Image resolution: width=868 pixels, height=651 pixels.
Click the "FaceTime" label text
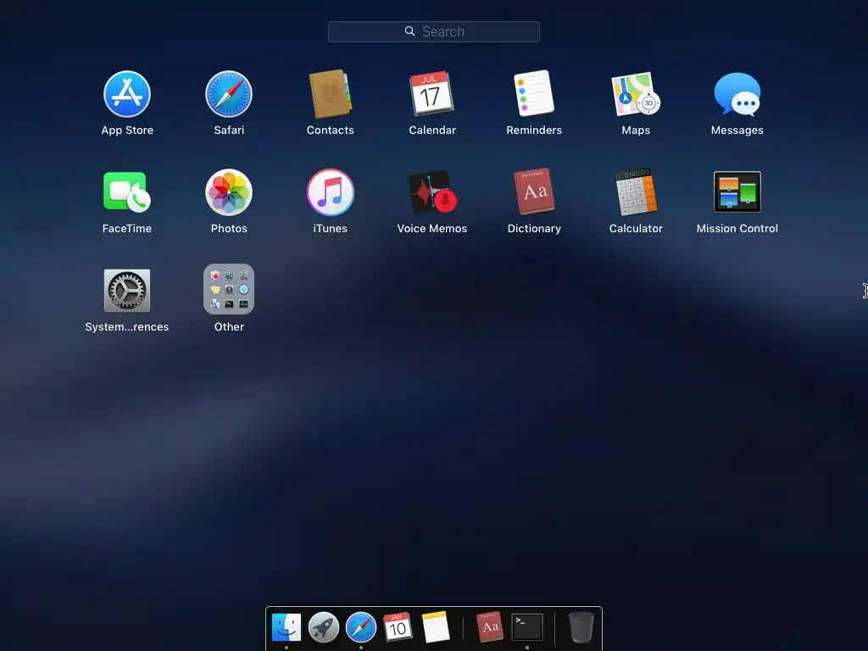click(127, 229)
